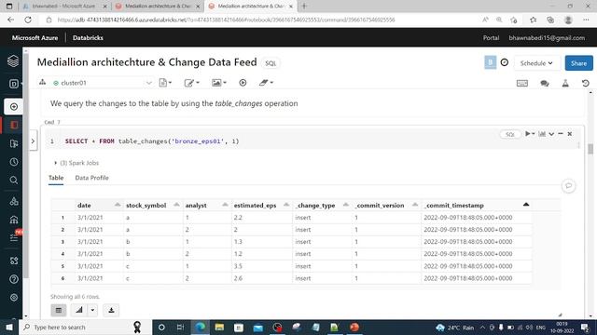The image size is (597, 335).
Task: Click the Portal link
Action: 491,38
